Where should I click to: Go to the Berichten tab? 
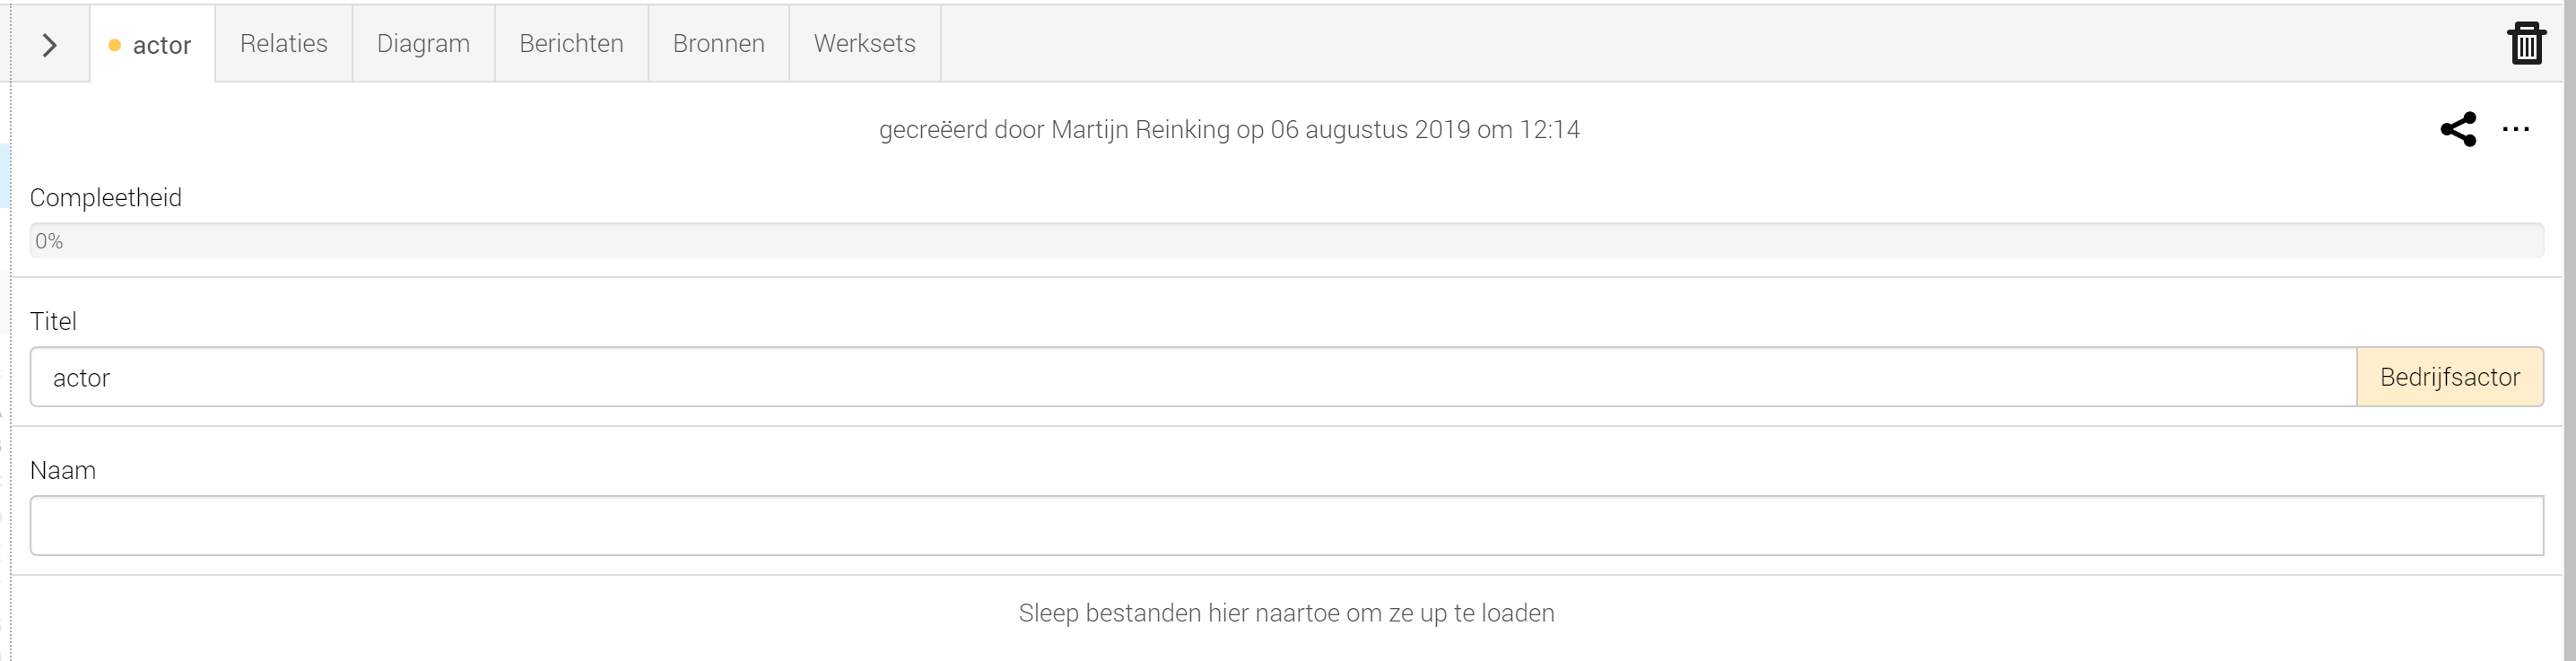571,43
